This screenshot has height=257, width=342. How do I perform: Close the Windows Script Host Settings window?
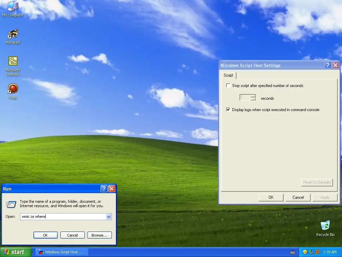pos(335,65)
